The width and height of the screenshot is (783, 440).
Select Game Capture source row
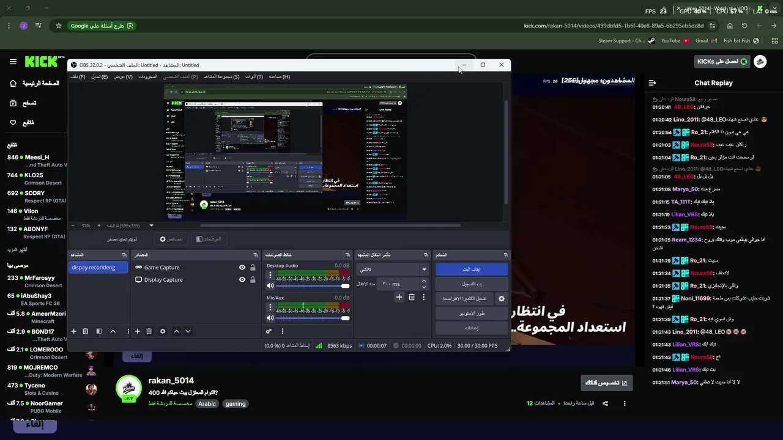(195, 268)
